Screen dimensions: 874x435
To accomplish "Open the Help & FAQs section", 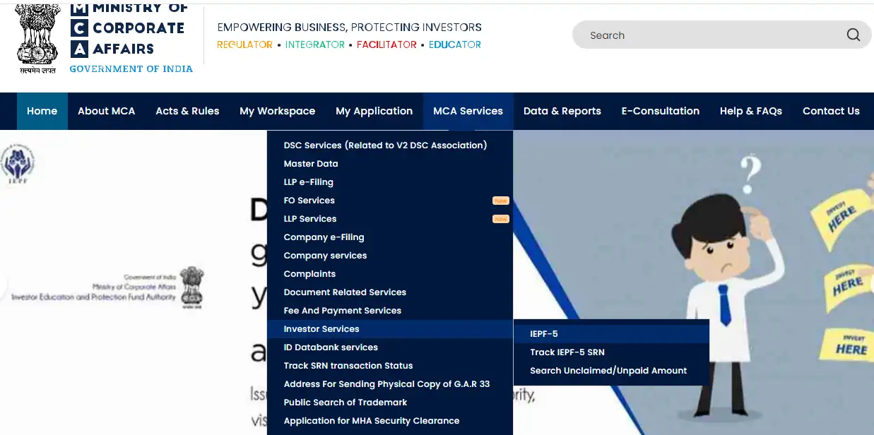I will 751,111.
